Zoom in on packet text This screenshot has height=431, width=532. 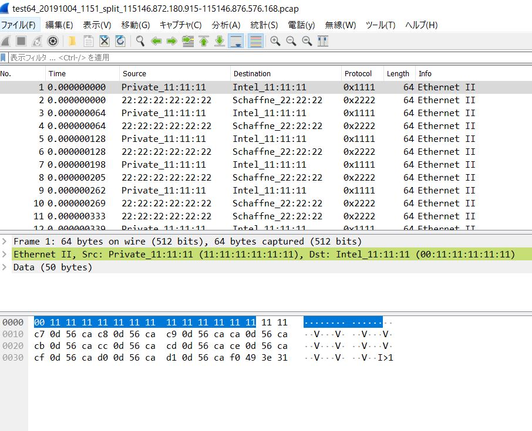[x=275, y=41]
